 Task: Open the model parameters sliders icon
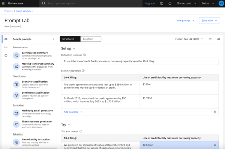tap(219, 39)
